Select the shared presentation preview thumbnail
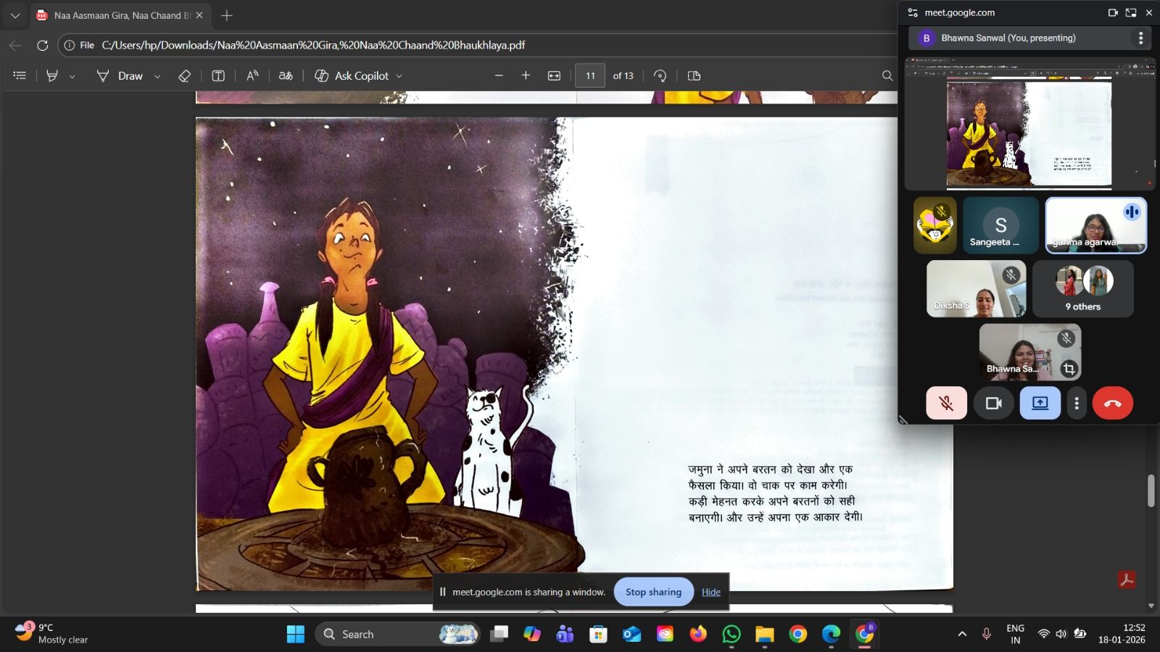This screenshot has height=652, width=1160. (1029, 123)
